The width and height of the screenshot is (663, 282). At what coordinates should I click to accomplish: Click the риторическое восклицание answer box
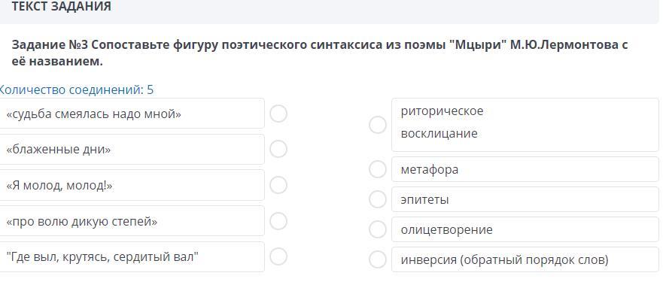tap(525, 125)
